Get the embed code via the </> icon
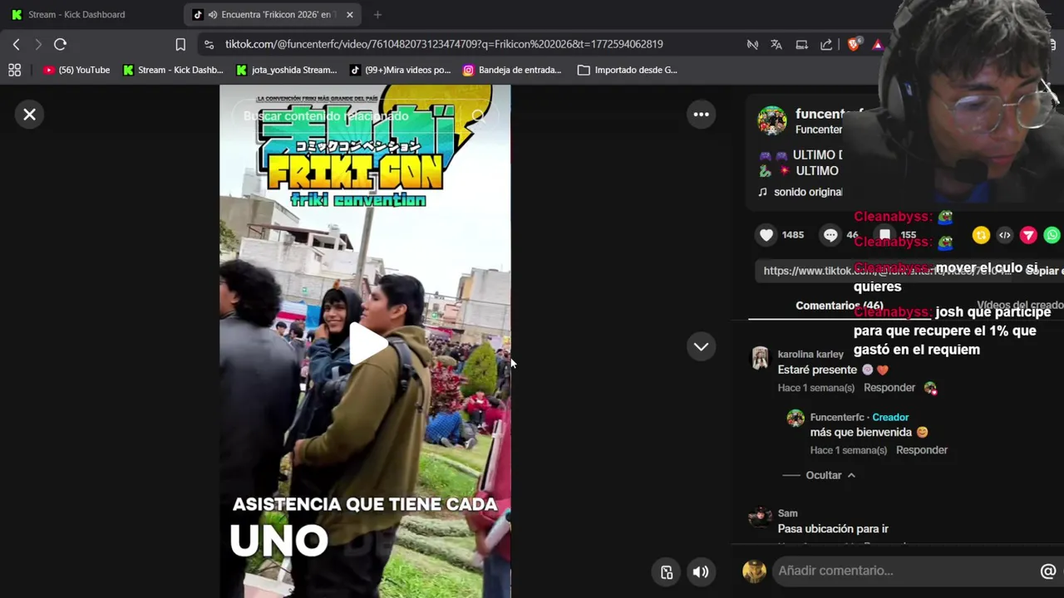The image size is (1064, 598). click(1005, 235)
